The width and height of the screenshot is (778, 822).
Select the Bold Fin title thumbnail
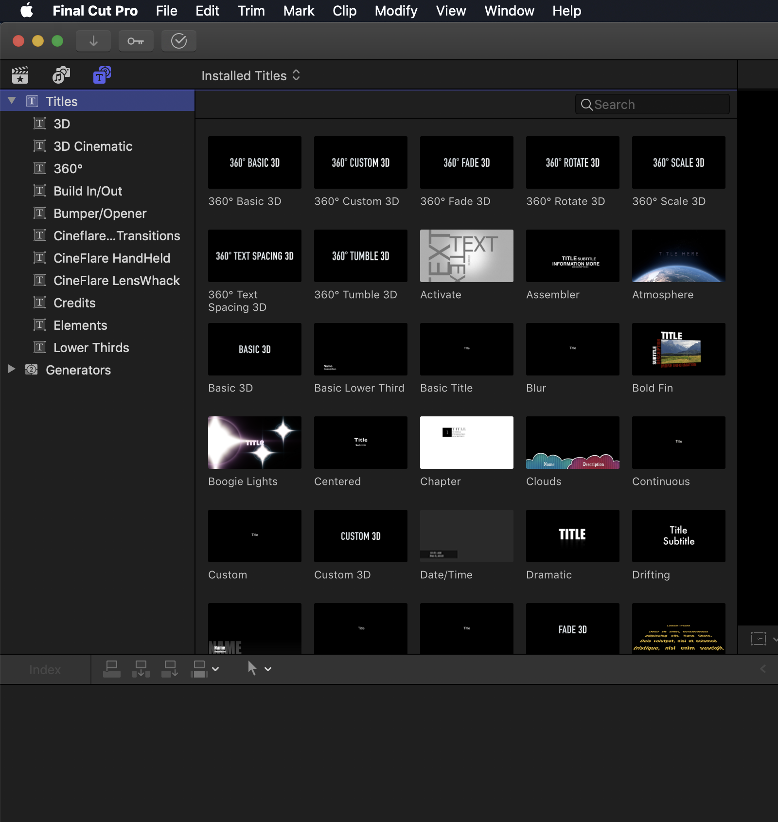[679, 349]
